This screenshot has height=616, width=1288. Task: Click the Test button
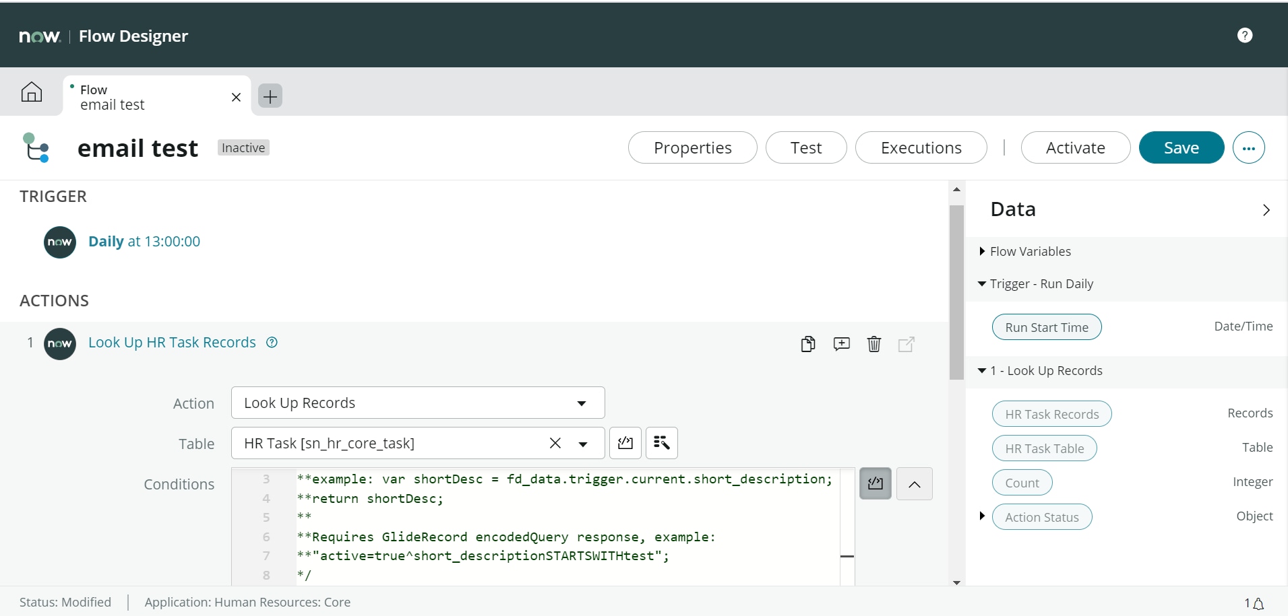pos(806,147)
